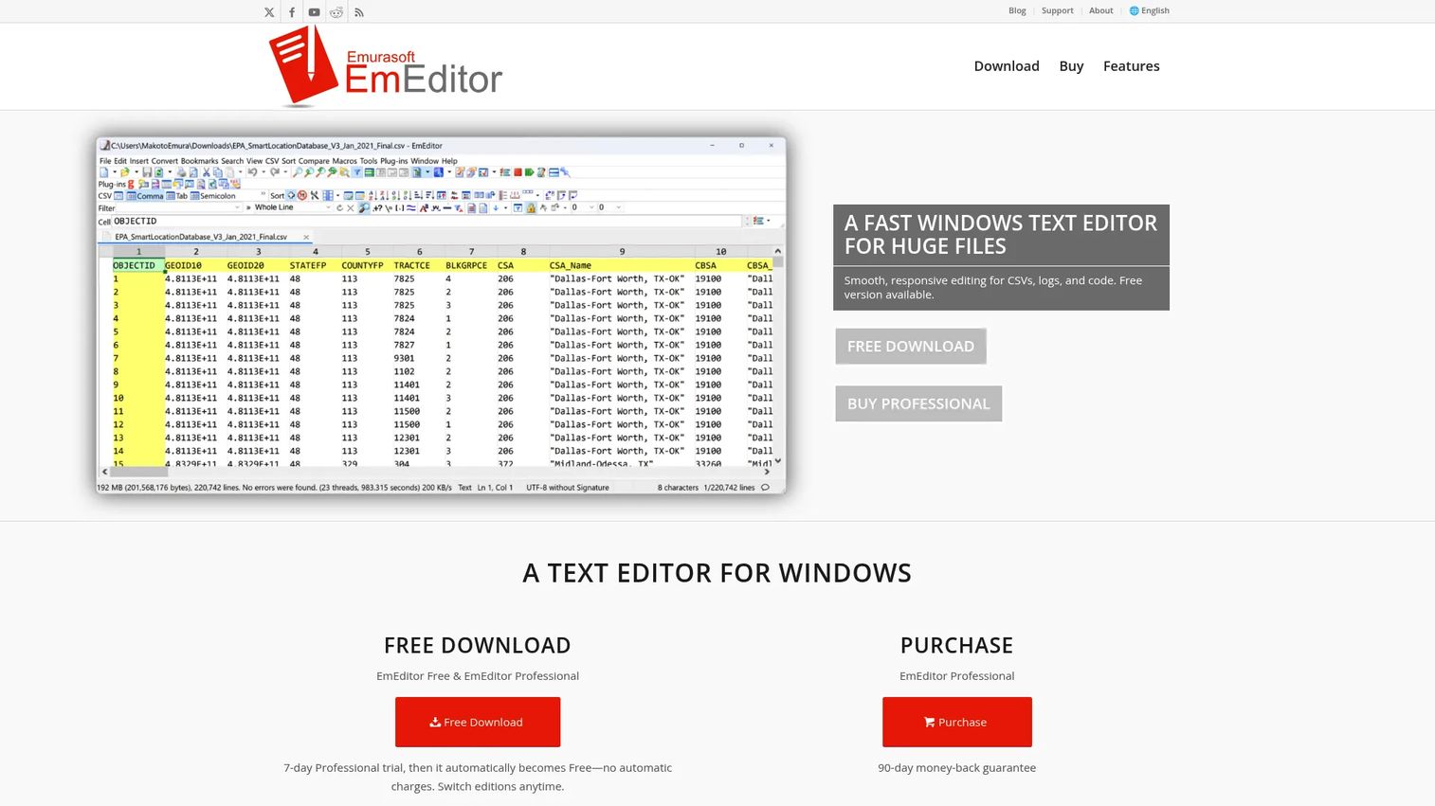1435x806 pixels.
Task: Click the "7-day Professional trial" note text
Action: pyautogui.click(x=478, y=778)
